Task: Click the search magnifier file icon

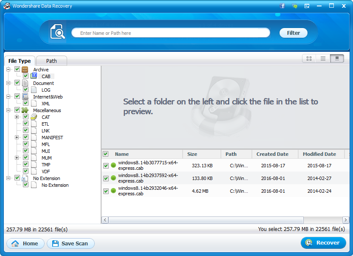Action: click(x=57, y=32)
